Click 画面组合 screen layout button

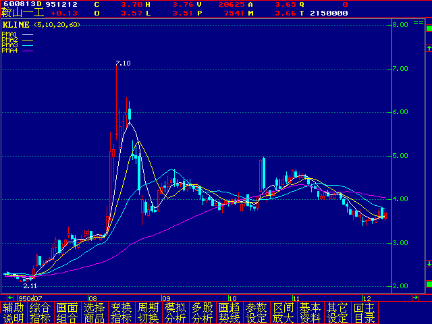tap(67, 313)
